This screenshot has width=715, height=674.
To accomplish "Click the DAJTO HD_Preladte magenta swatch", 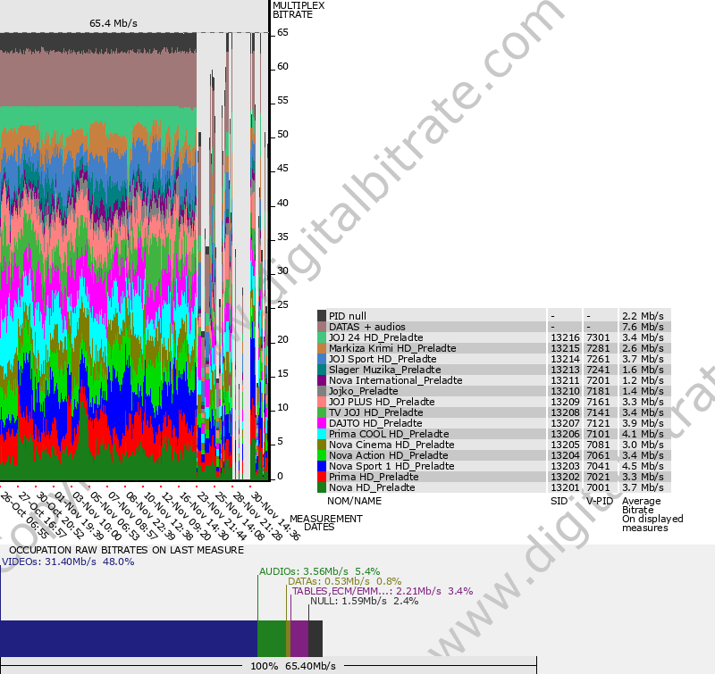I will point(322,423).
